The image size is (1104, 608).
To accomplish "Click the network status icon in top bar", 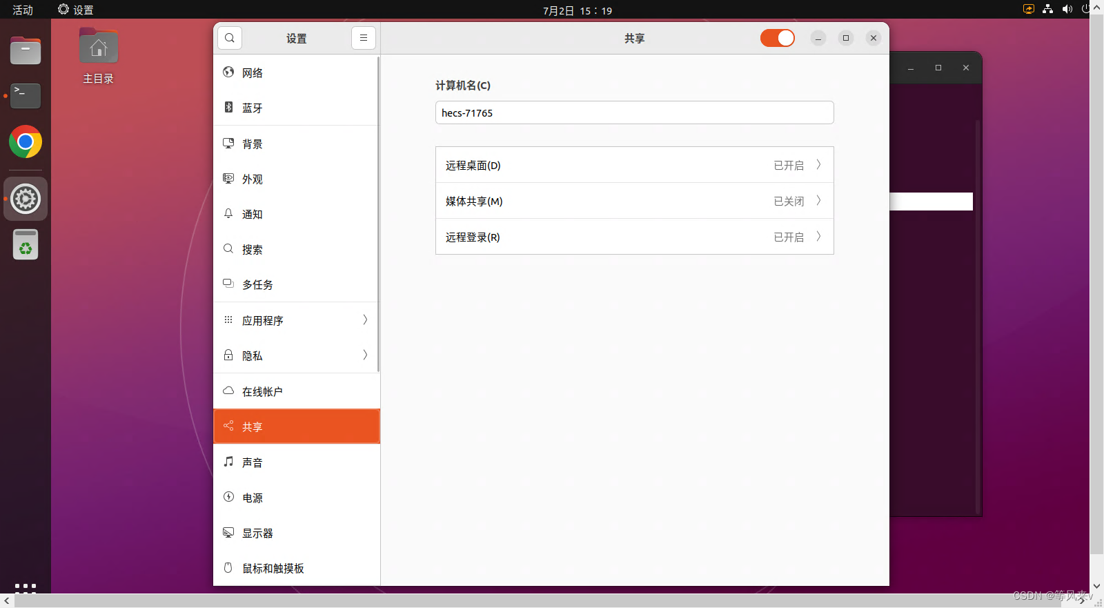I will pyautogui.click(x=1048, y=9).
